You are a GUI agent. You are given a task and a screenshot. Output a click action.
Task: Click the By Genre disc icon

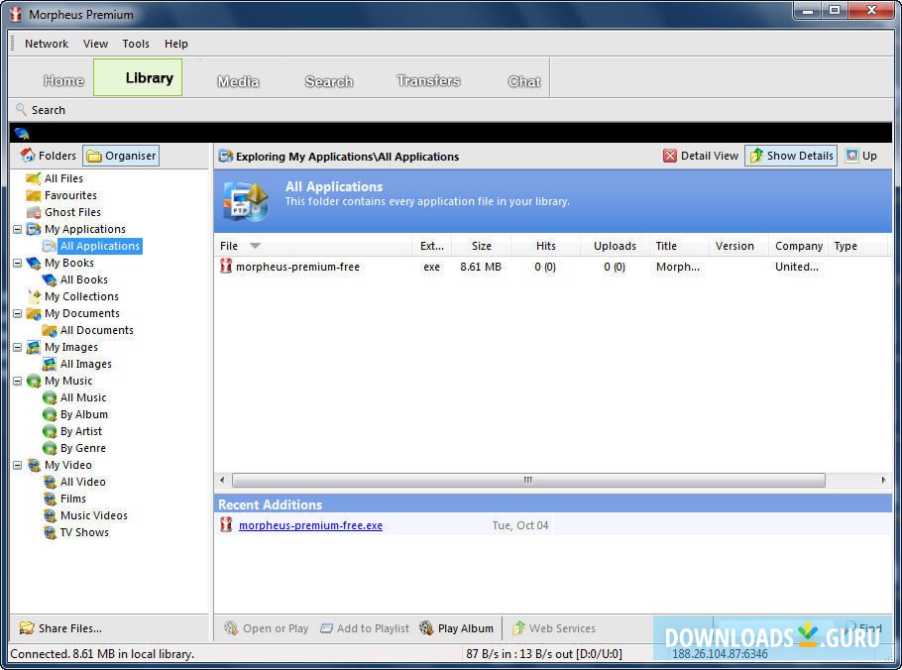coord(50,448)
